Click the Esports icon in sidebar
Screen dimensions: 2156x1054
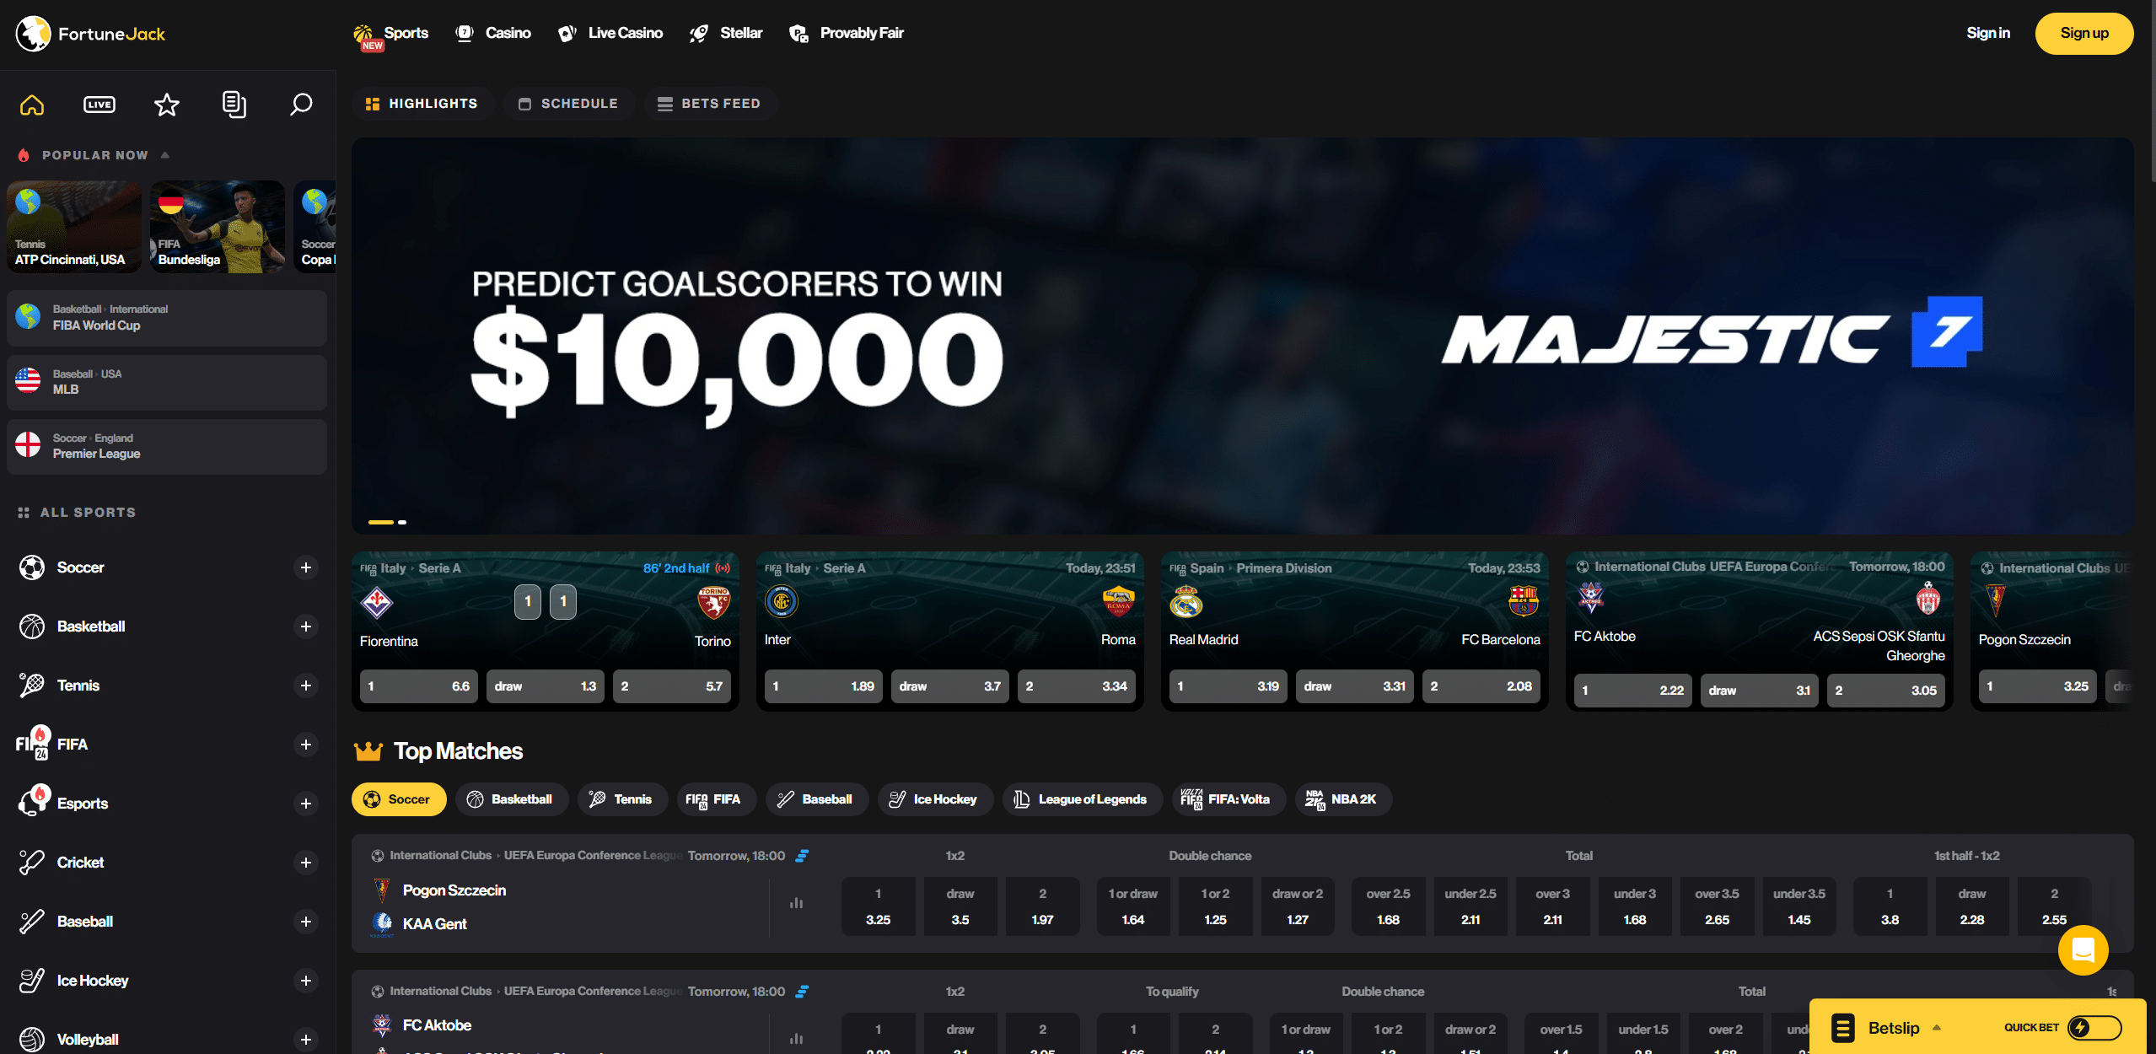click(34, 800)
